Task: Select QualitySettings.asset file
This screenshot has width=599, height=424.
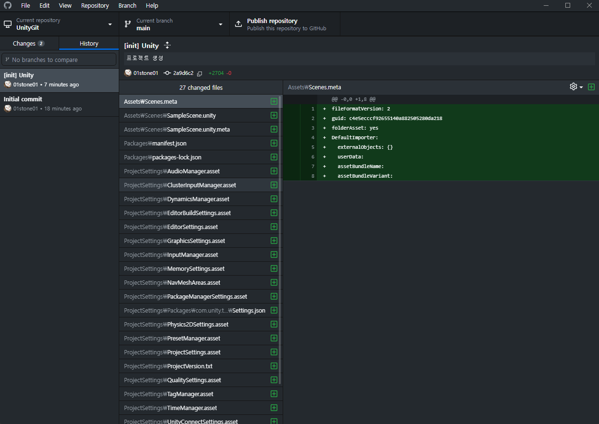Action: point(200,380)
